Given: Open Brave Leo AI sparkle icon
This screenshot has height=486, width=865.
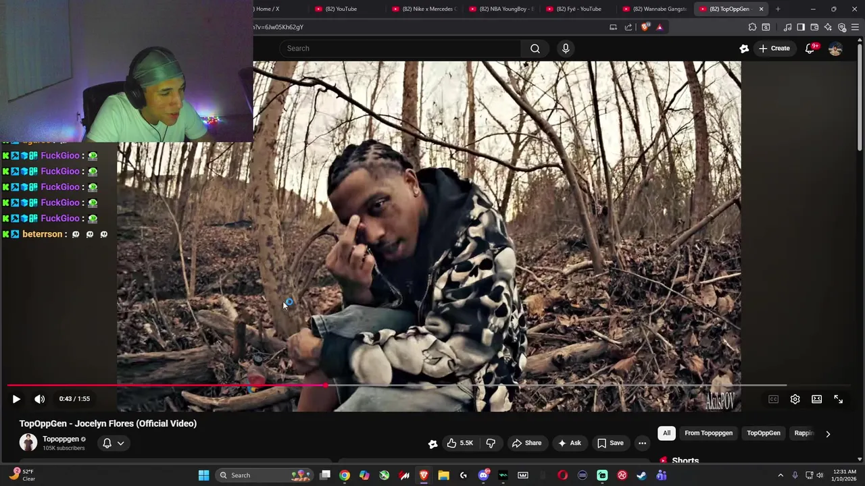Looking at the screenshot, I should click(x=828, y=27).
